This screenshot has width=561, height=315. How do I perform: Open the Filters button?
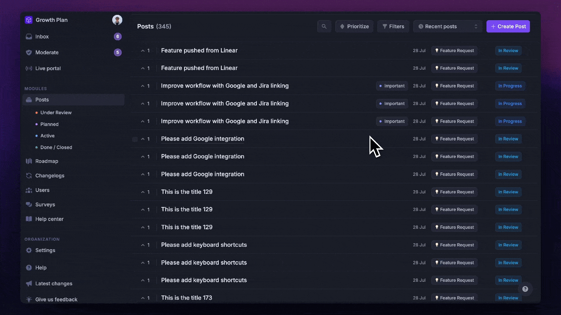point(393,26)
